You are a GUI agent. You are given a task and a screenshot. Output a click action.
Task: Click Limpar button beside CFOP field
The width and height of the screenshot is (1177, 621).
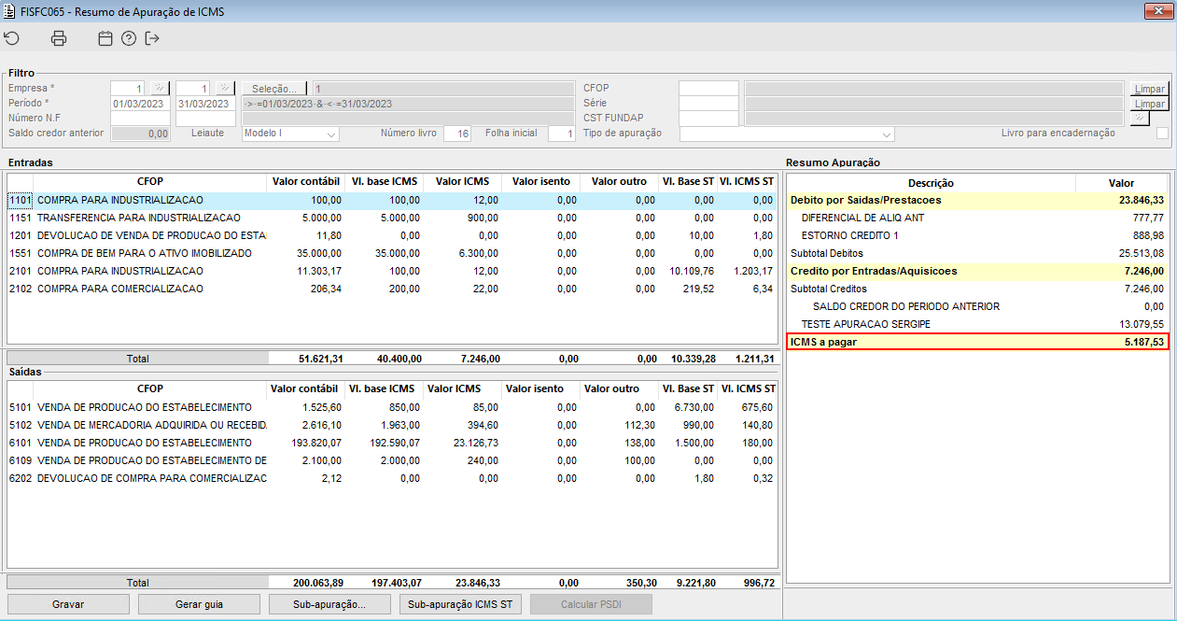[x=1149, y=89]
